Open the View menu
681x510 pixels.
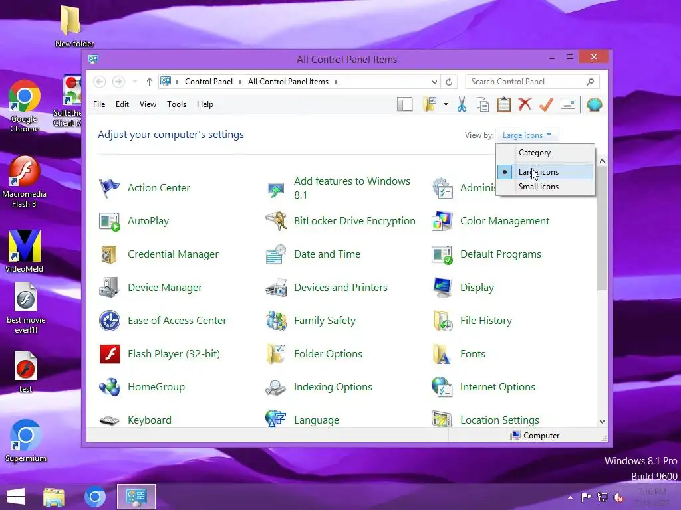tap(148, 104)
